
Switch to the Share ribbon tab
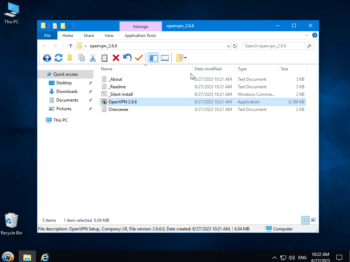[x=89, y=36]
